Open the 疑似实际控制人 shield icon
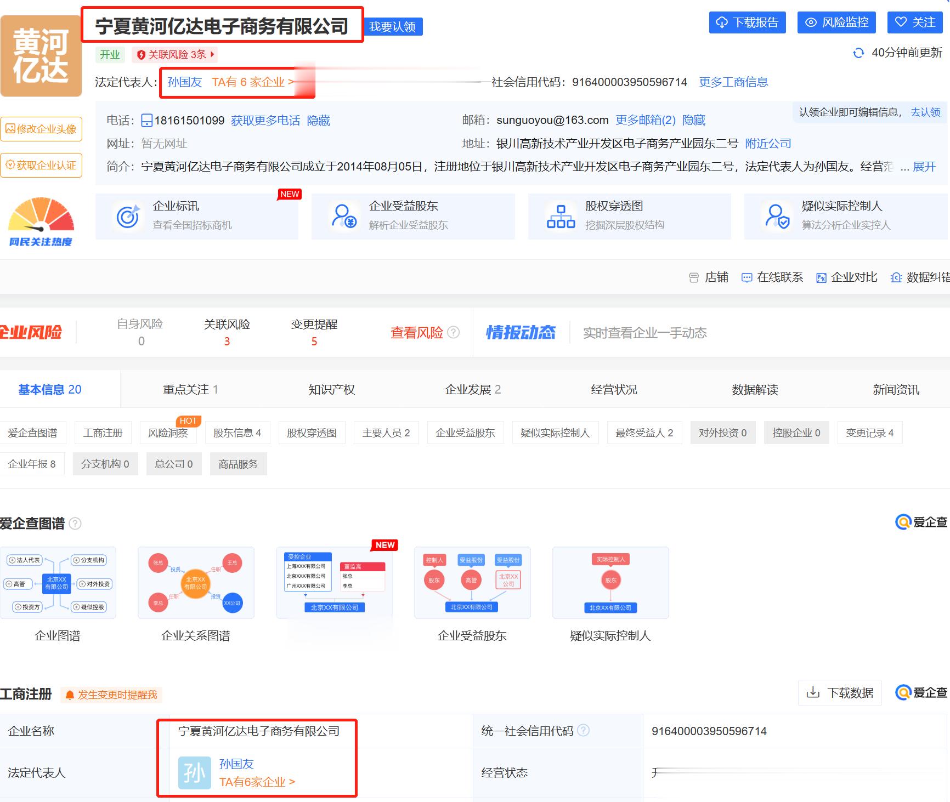 (x=777, y=217)
